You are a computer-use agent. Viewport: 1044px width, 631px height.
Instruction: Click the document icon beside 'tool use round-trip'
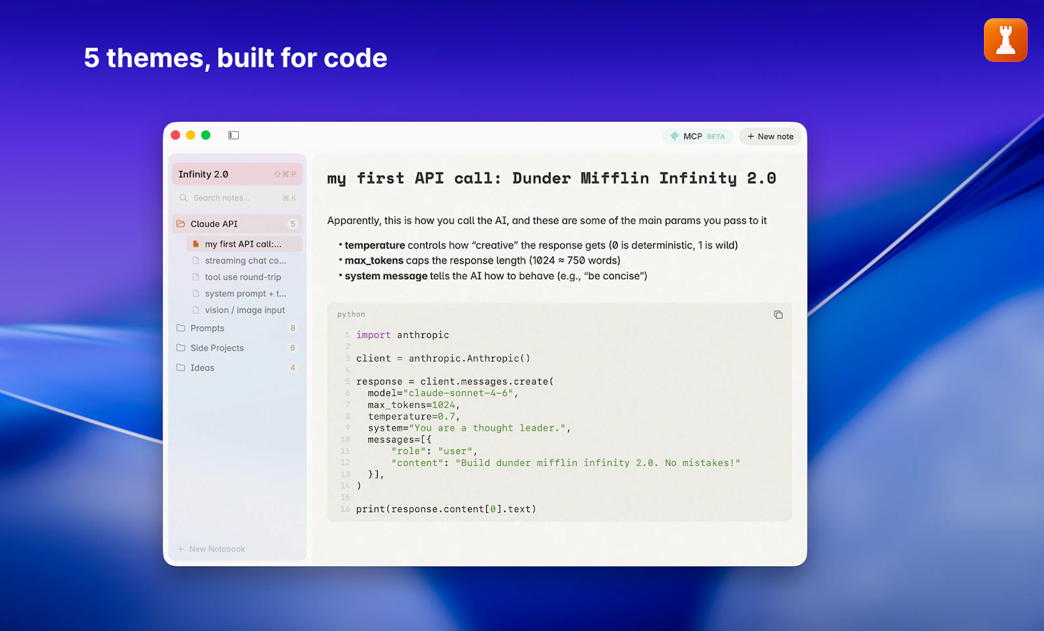(x=196, y=277)
